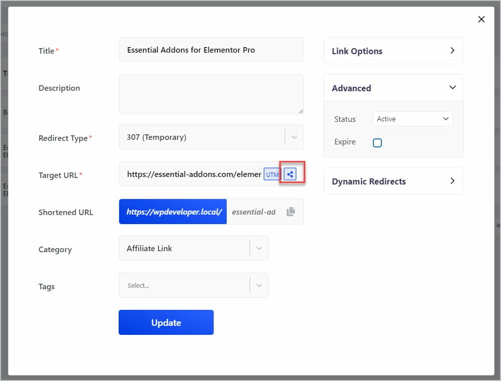
Task: Click the Shortened URL label
Action: pos(66,212)
